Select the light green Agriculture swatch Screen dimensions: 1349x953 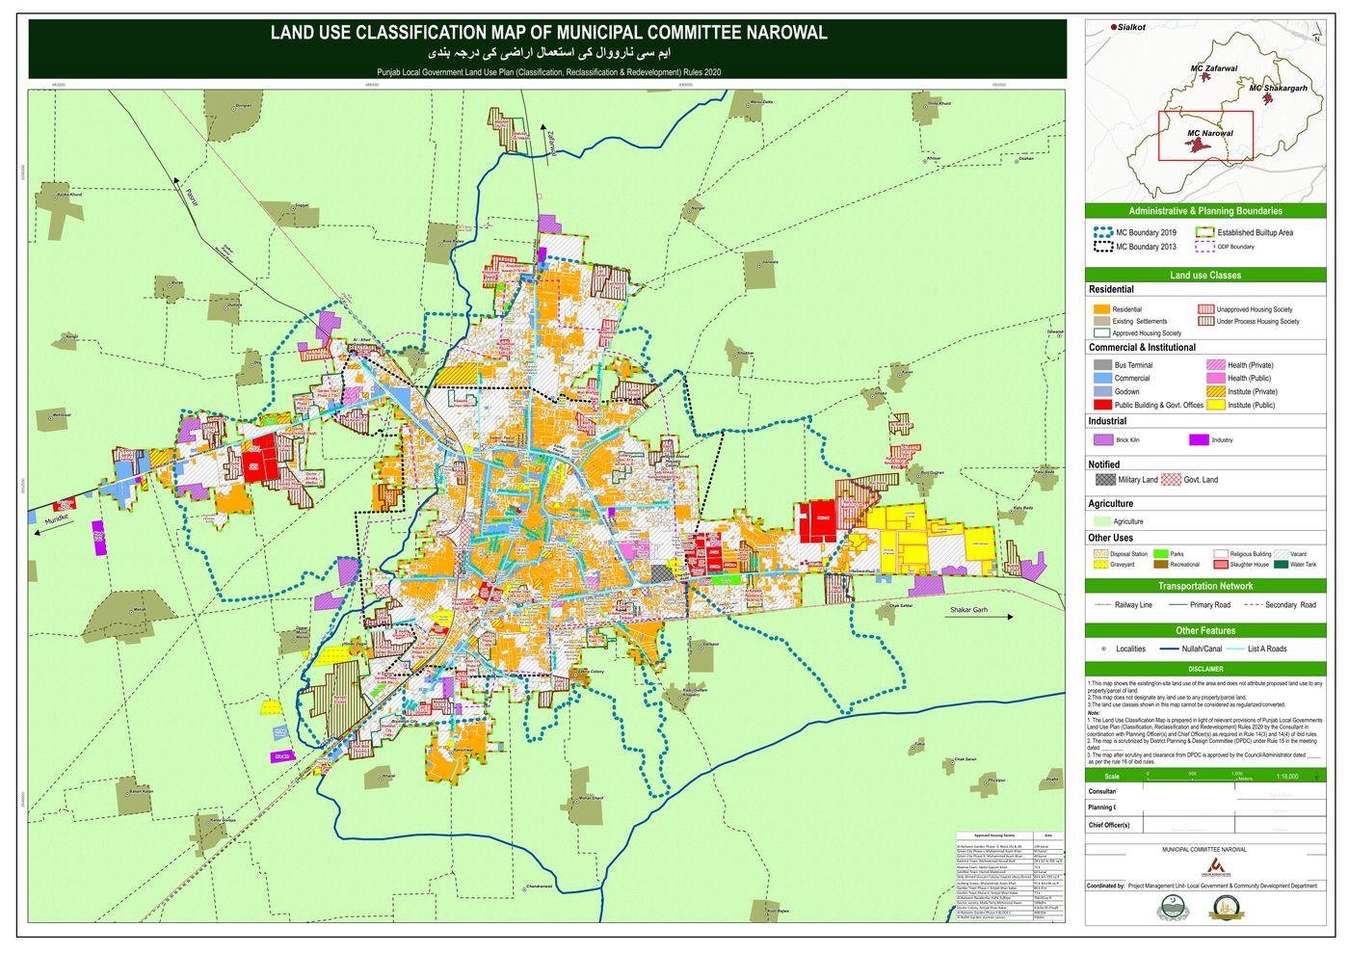click(1101, 521)
